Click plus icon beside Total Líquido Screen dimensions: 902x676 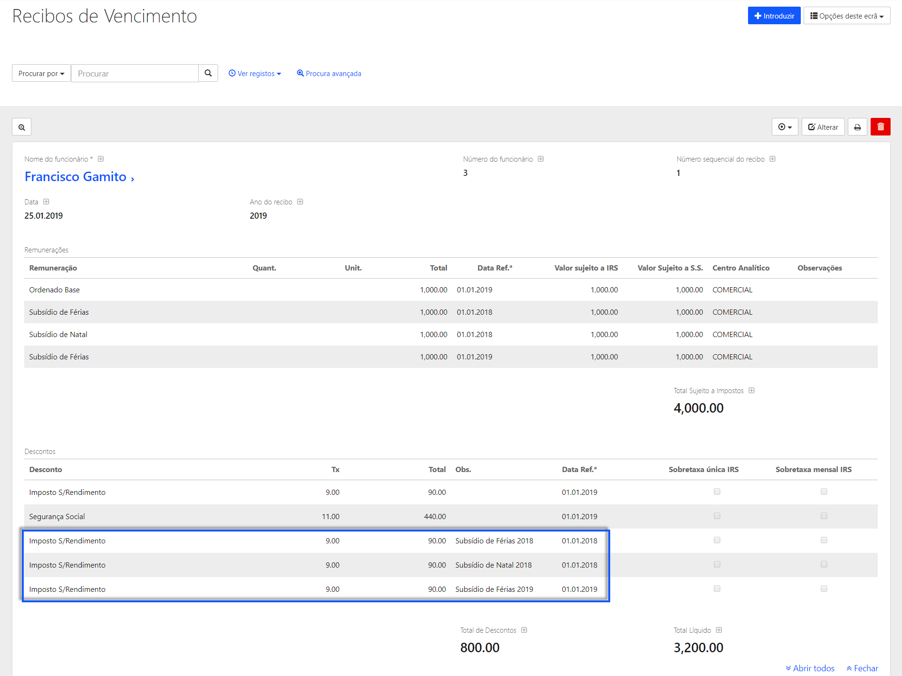(719, 630)
